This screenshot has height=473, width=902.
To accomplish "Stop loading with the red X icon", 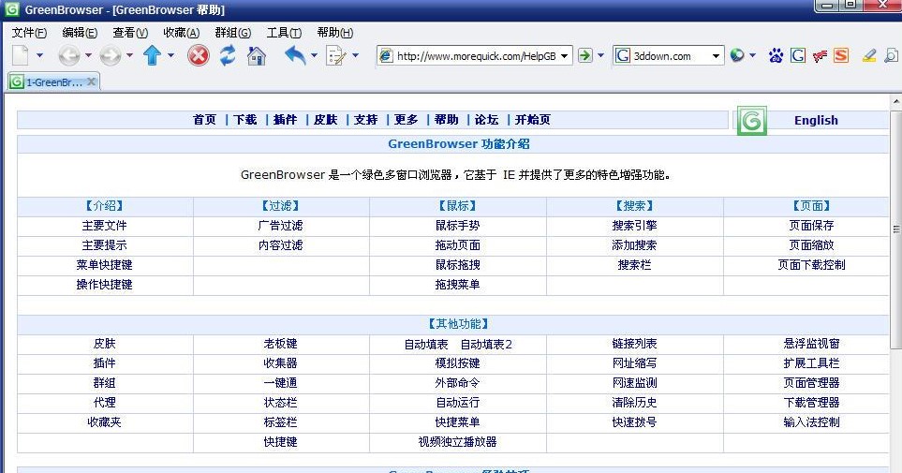I will 199,56.
